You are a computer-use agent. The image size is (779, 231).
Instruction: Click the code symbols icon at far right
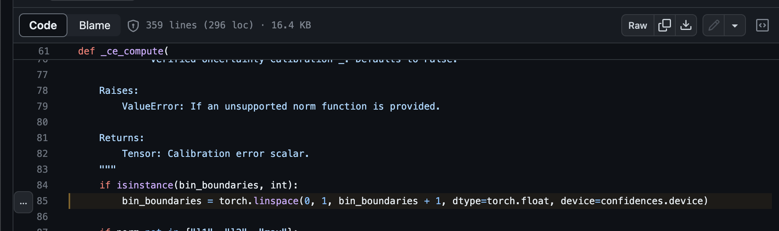tap(762, 25)
